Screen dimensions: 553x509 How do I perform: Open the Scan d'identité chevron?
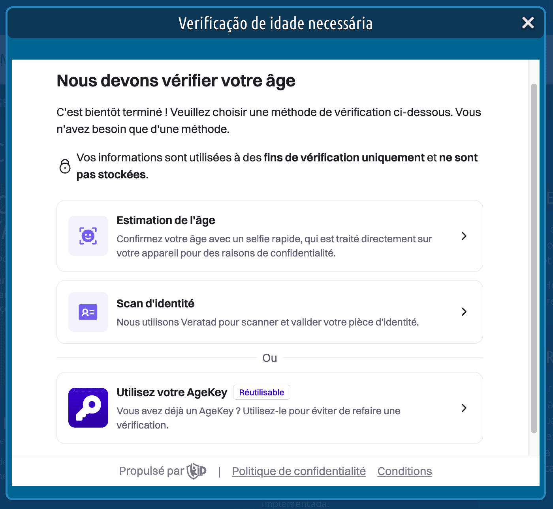pos(464,312)
